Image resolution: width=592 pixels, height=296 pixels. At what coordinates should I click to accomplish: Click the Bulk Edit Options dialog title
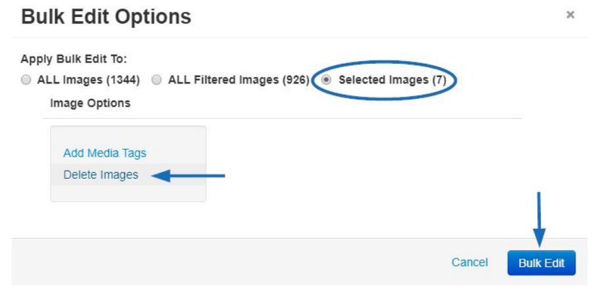tap(106, 16)
